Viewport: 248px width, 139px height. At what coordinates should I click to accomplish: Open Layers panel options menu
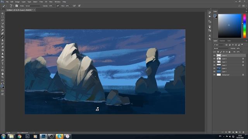point(246,41)
